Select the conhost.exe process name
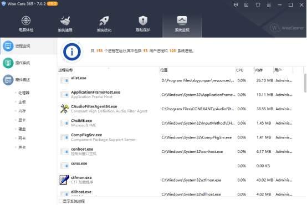 point(82,149)
